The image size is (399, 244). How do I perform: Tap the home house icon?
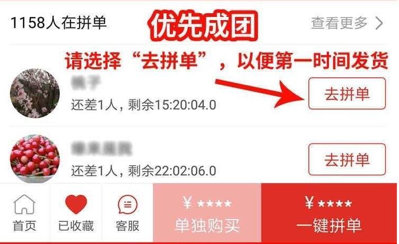24,204
